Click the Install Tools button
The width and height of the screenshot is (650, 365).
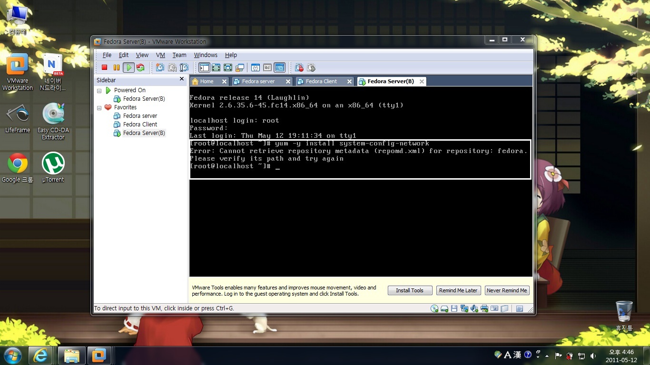tap(410, 290)
